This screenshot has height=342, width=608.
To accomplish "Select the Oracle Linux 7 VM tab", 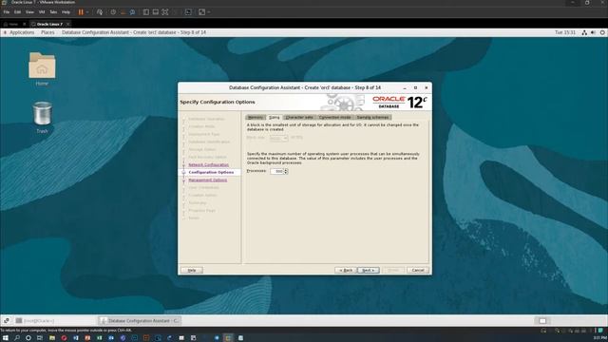I will tap(49, 24).
